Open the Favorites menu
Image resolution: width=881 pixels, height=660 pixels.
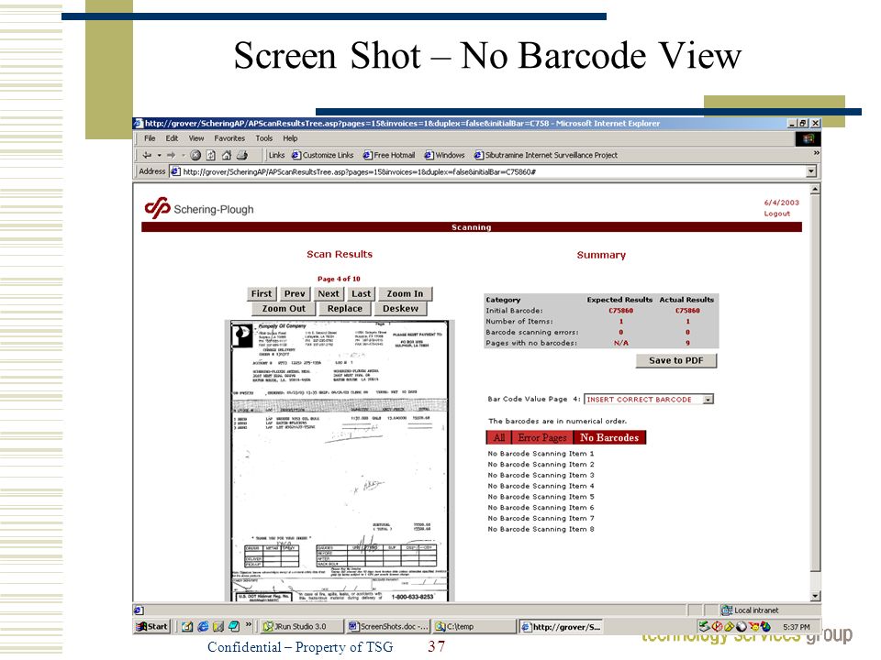(229, 138)
